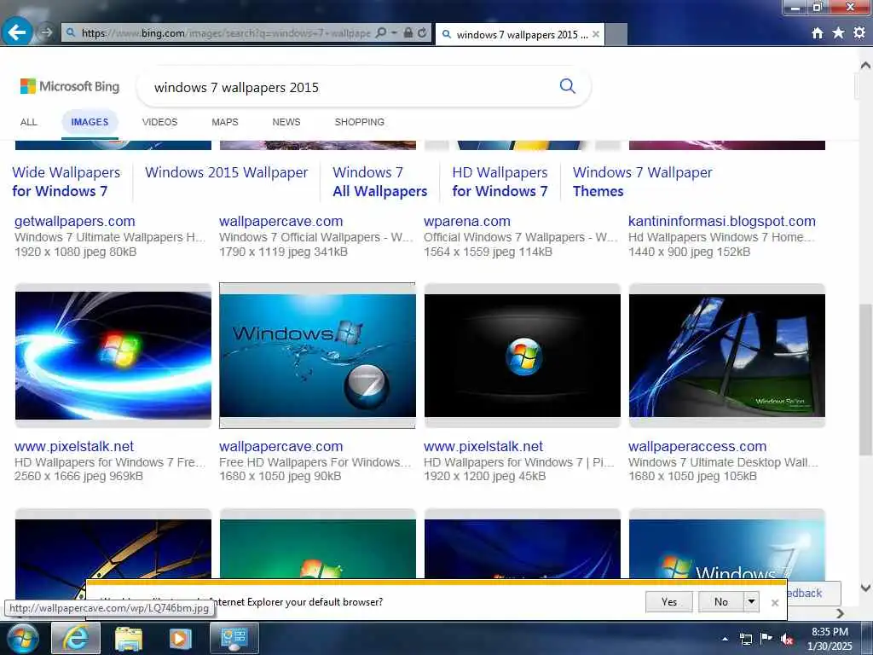Click the Internet Explorer taskbar icon
Image resolution: width=873 pixels, height=655 pixels.
click(76, 638)
